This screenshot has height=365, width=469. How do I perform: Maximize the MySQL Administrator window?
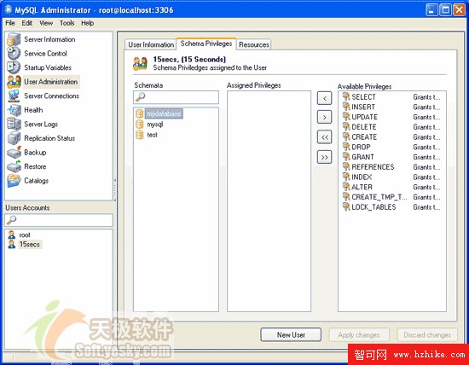pyautogui.click(x=445, y=10)
